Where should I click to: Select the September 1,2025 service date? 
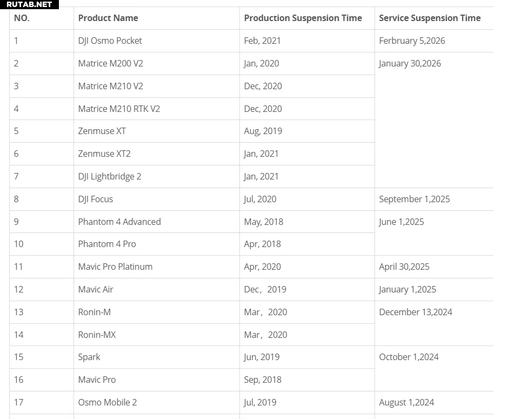[414, 199]
